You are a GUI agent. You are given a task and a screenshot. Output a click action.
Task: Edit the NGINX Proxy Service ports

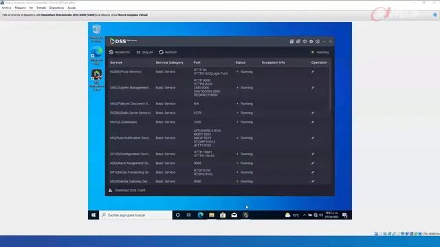click(313, 71)
